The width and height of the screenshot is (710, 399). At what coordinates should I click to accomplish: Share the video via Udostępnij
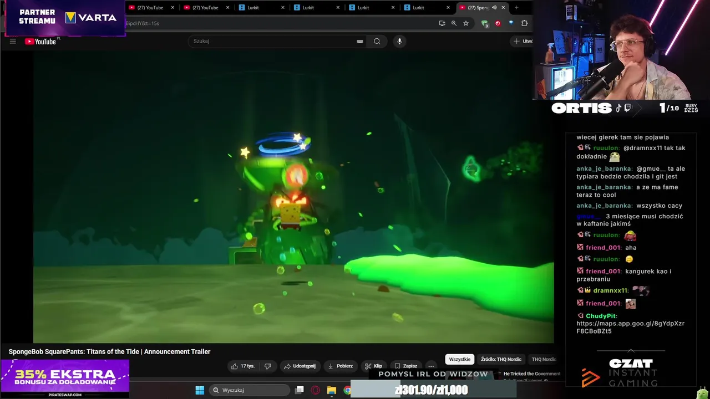point(300,366)
